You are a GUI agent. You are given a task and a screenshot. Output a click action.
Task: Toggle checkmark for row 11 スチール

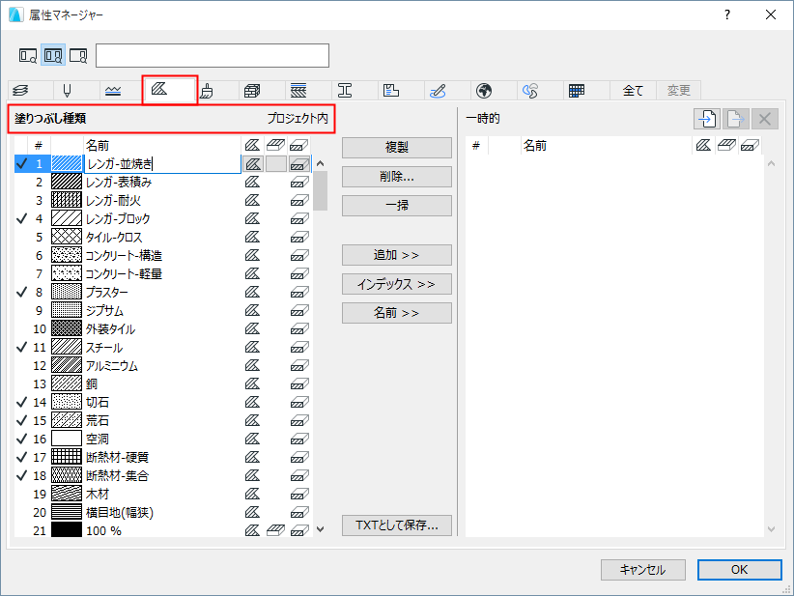pos(22,348)
